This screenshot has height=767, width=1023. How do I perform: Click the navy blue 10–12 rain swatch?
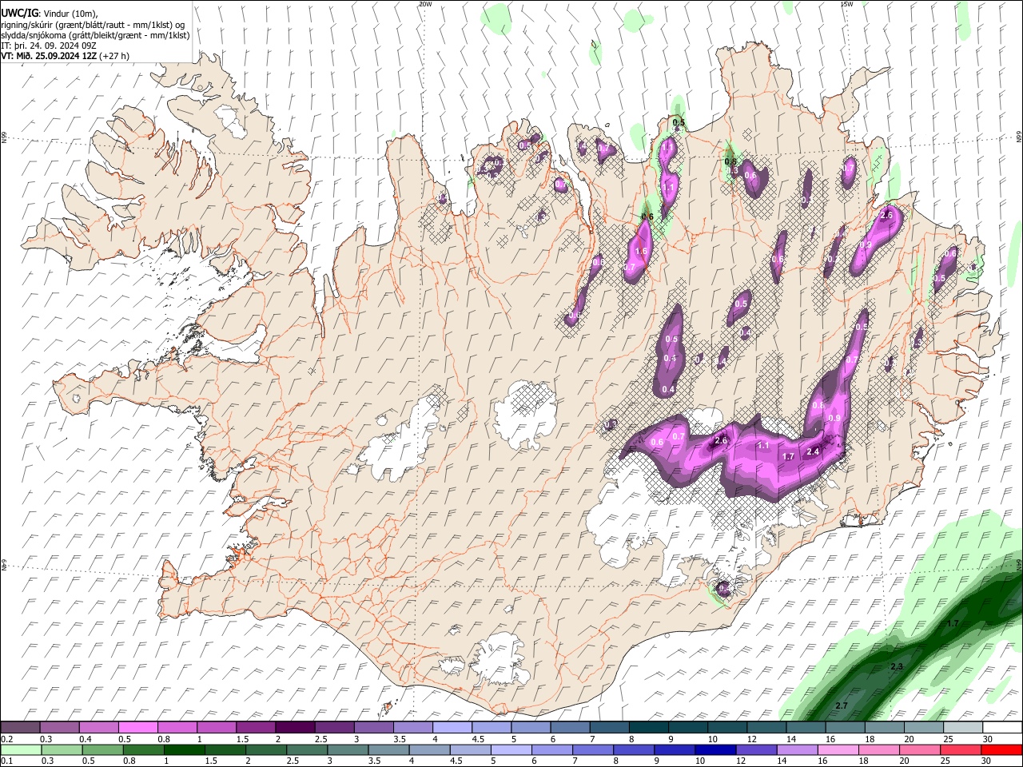[x=715, y=749]
